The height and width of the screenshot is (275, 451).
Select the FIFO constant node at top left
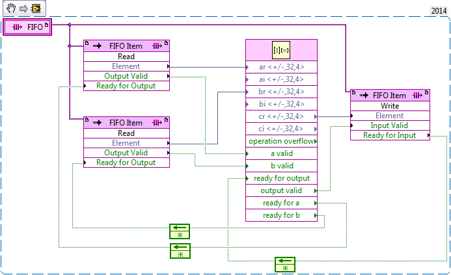point(26,27)
